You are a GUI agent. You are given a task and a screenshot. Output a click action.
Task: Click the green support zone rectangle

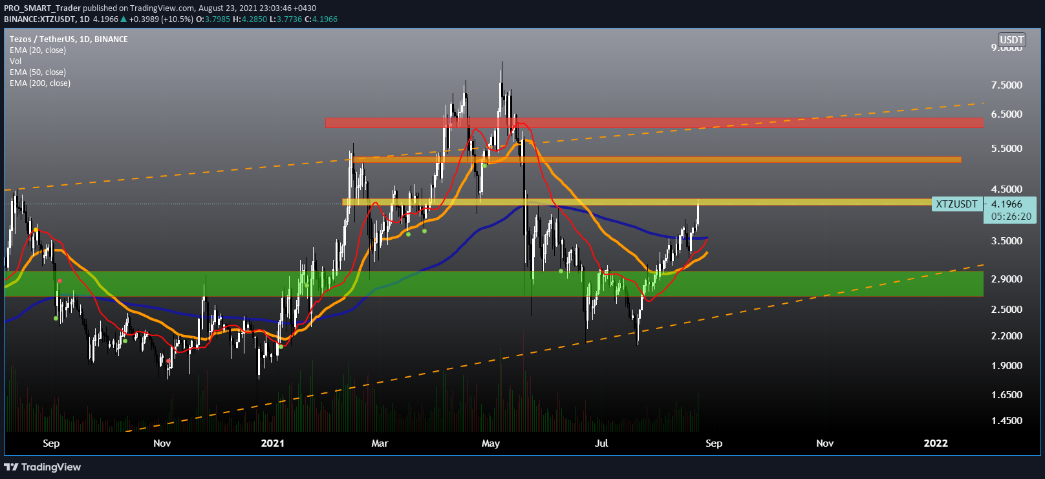pos(494,283)
